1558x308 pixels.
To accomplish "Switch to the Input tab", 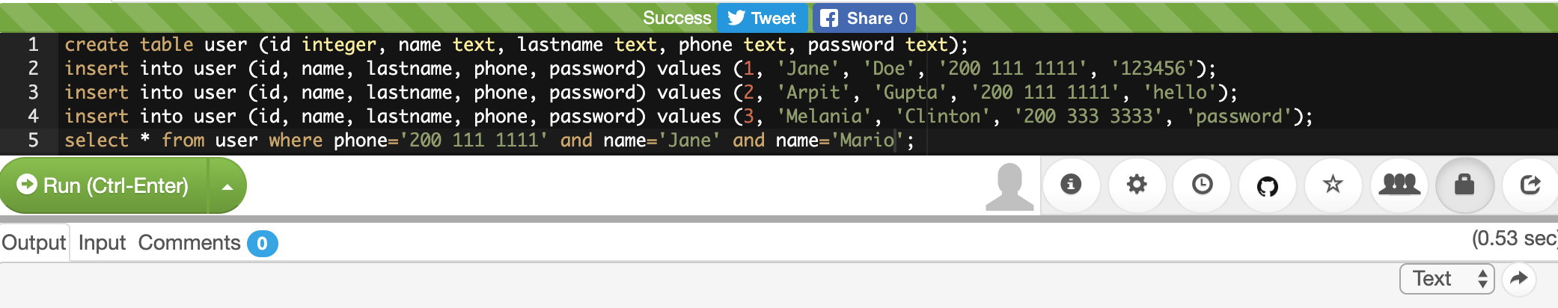I will click(102, 243).
